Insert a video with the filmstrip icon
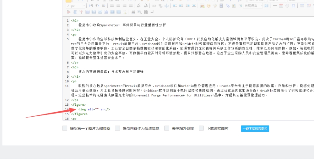Image resolution: width=314 pixels, height=161 pixels. 221,6
